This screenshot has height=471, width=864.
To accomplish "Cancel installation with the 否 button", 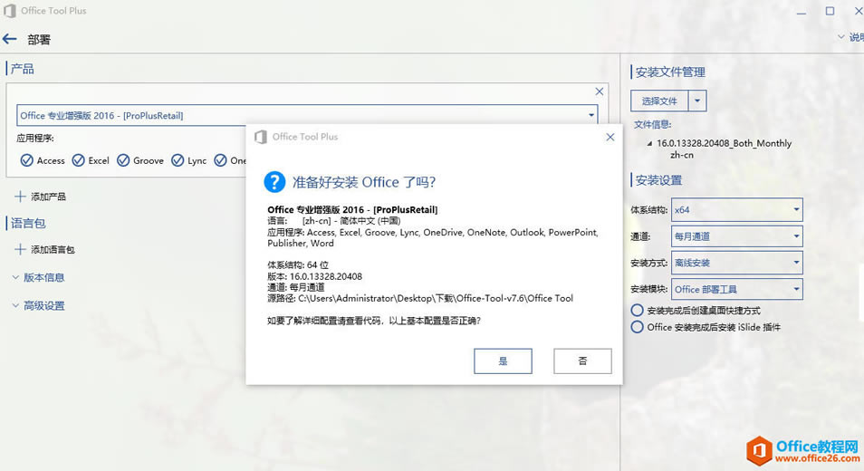I will pyautogui.click(x=582, y=360).
